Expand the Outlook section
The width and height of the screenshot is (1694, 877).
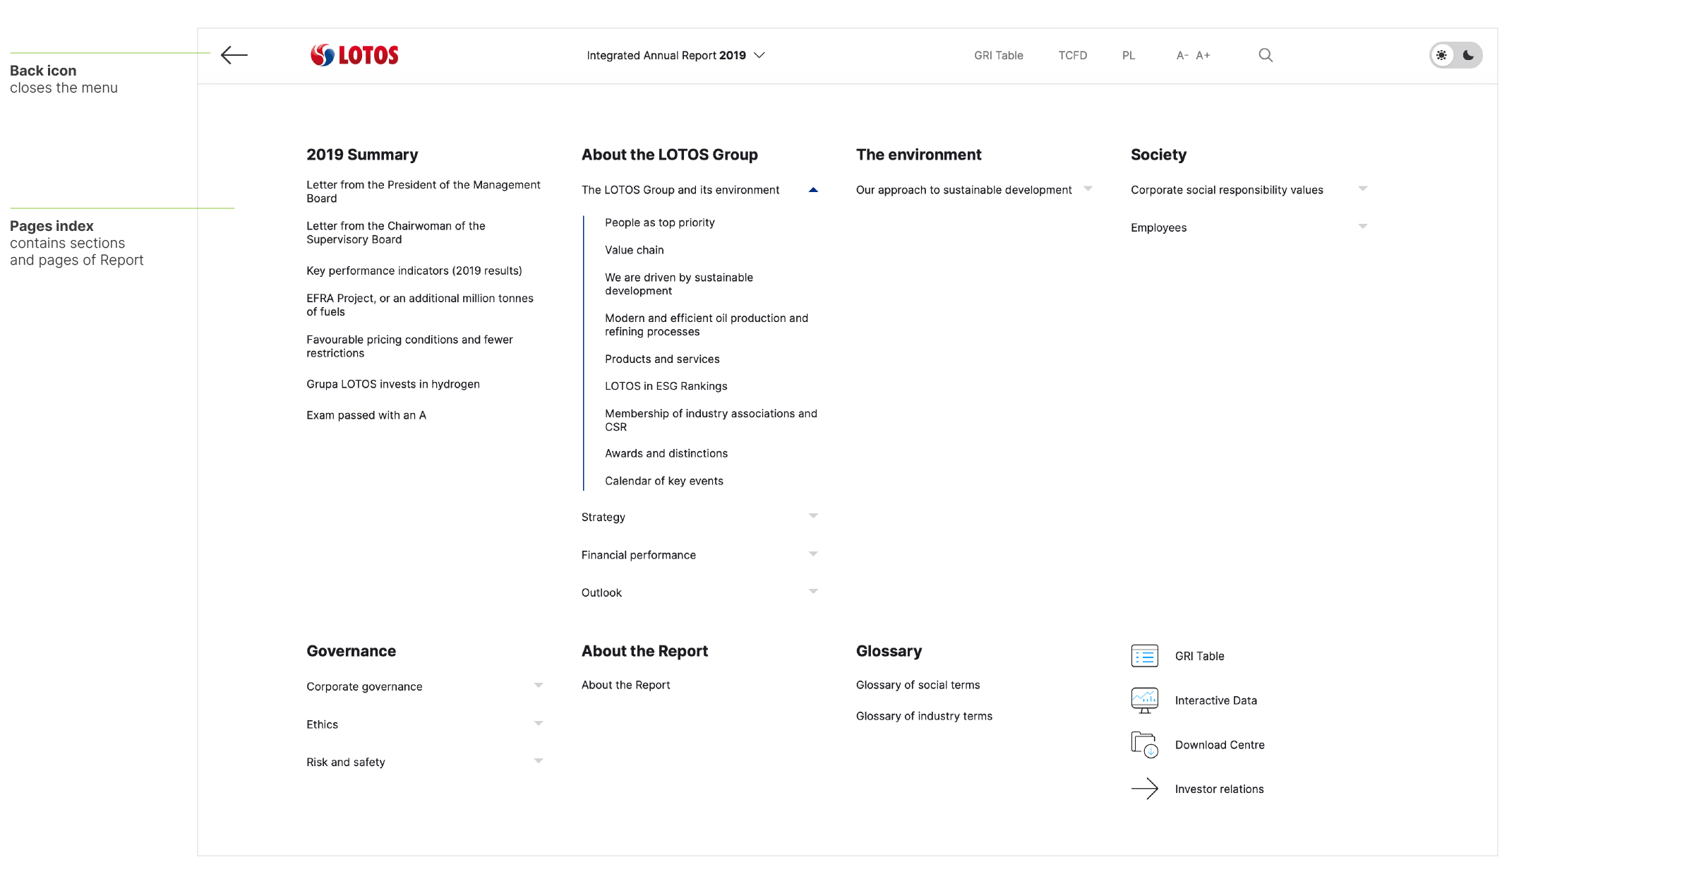(x=813, y=592)
